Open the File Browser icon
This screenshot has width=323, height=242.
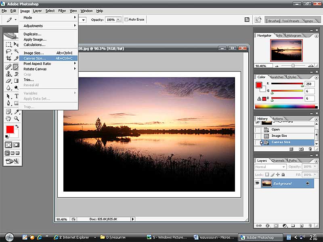pos(258,19)
